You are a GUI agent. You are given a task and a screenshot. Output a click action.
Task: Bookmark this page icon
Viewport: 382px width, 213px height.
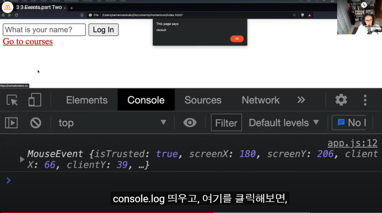[x=82, y=15]
